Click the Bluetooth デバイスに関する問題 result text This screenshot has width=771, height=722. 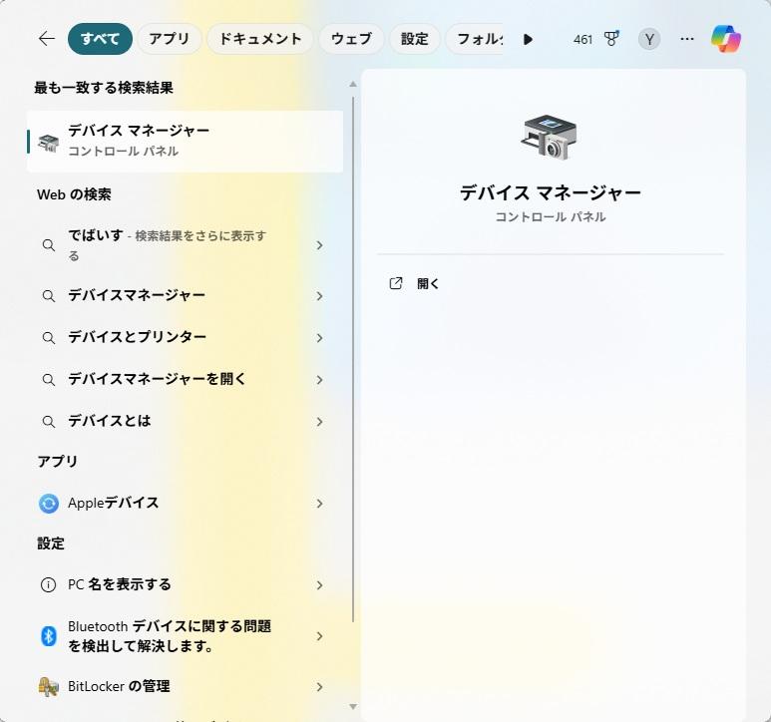coord(170,636)
